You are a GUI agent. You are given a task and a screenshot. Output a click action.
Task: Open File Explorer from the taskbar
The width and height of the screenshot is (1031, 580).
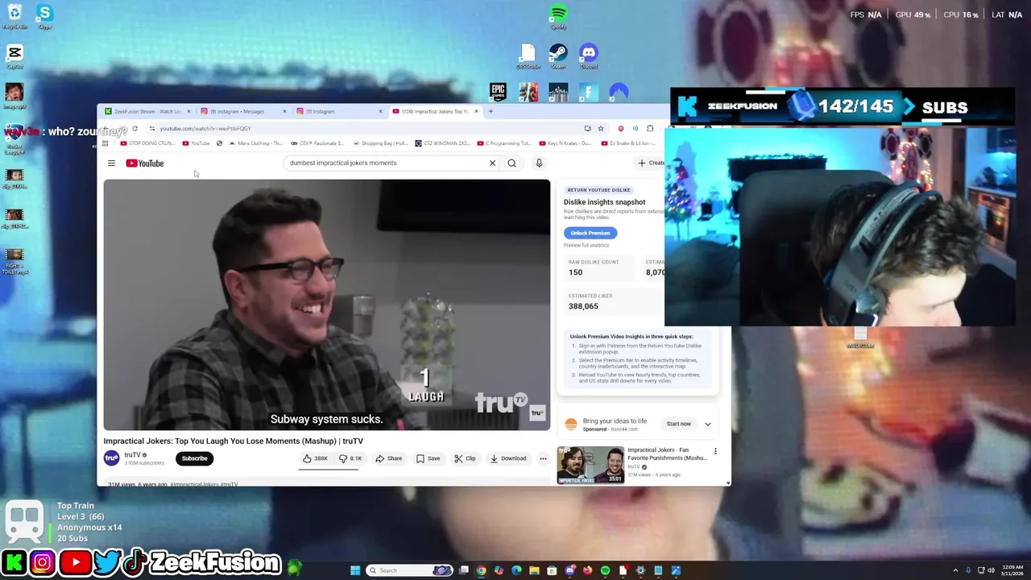tap(534, 570)
